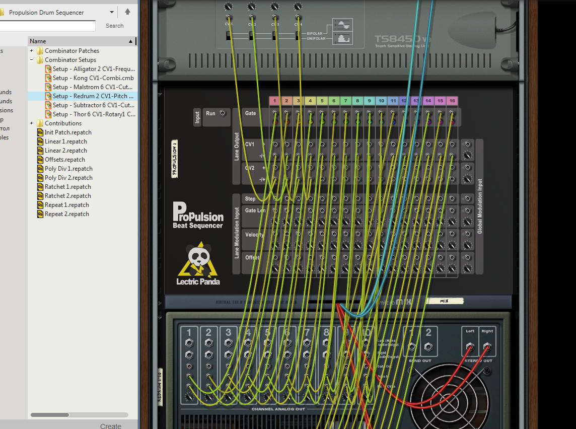576x429 pixels.
Task: Click the Global Modulation Velocity input jack
Action: (x=468, y=234)
